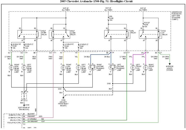Click the DRL relay box symbol
186x130 pixels.
coord(117,34)
